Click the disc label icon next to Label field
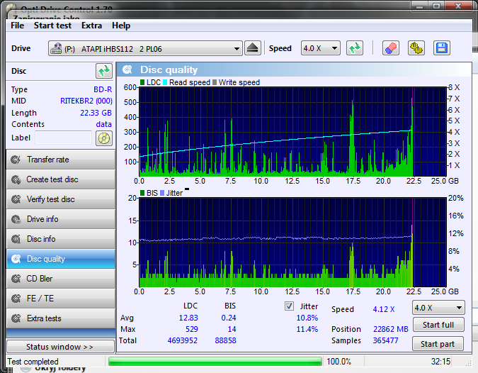This screenshot has height=373, width=478. (104, 138)
